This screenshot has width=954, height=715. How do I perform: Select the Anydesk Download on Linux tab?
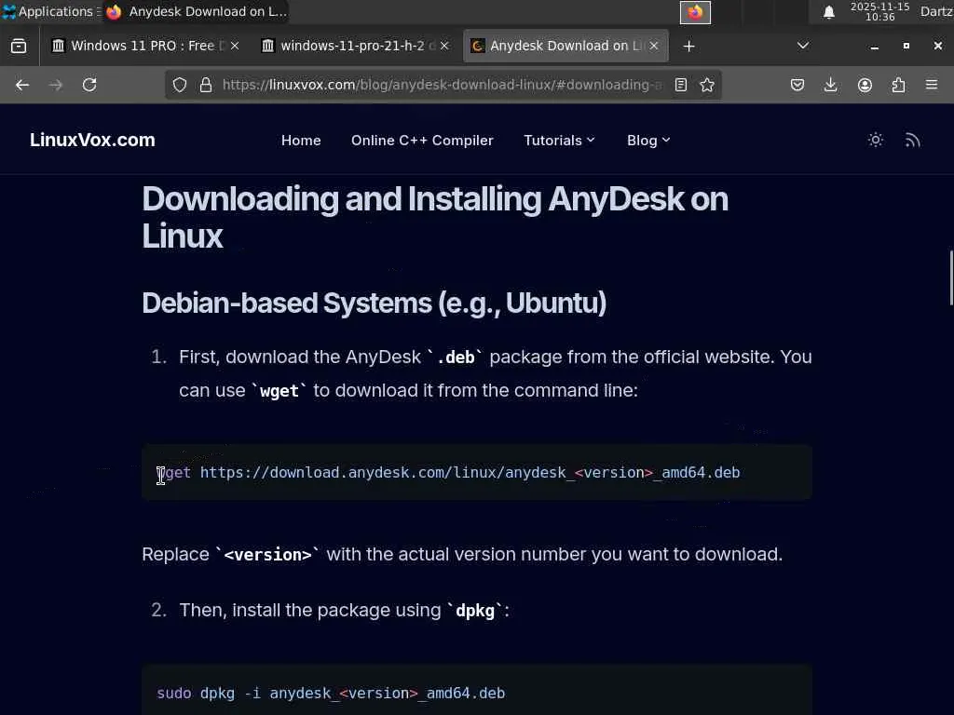(x=566, y=47)
